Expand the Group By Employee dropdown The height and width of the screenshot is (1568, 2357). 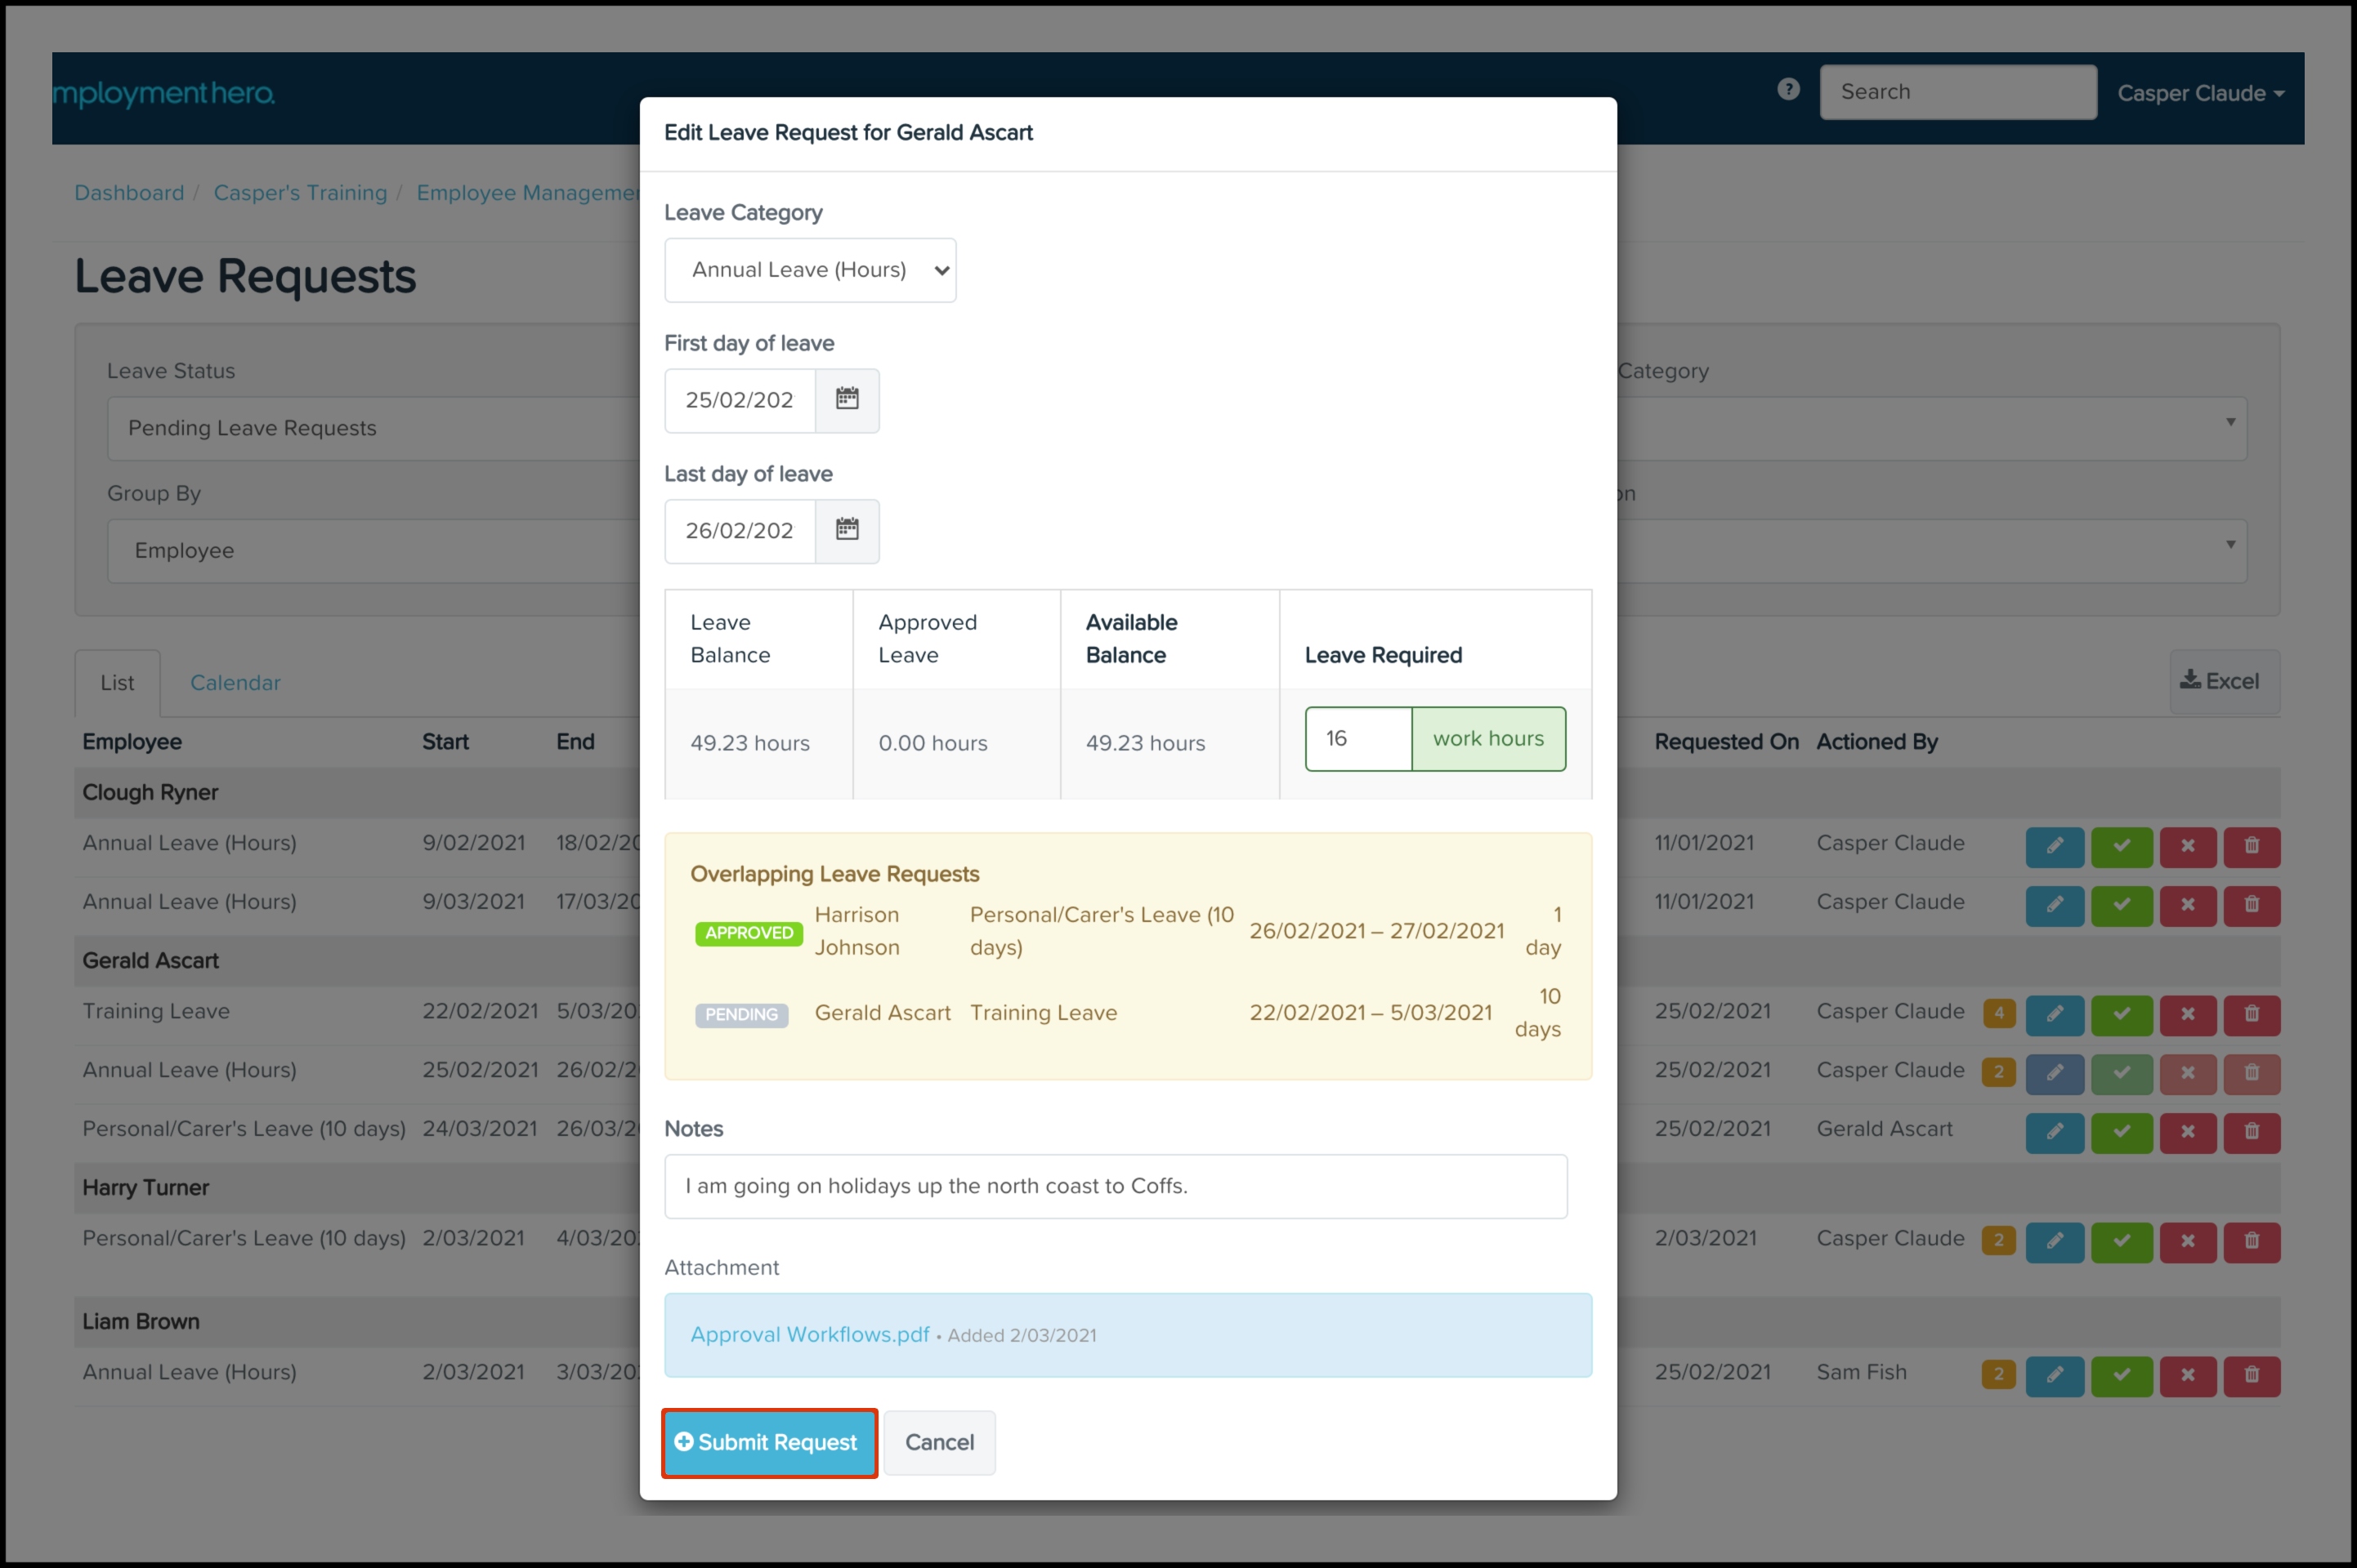pos(370,551)
